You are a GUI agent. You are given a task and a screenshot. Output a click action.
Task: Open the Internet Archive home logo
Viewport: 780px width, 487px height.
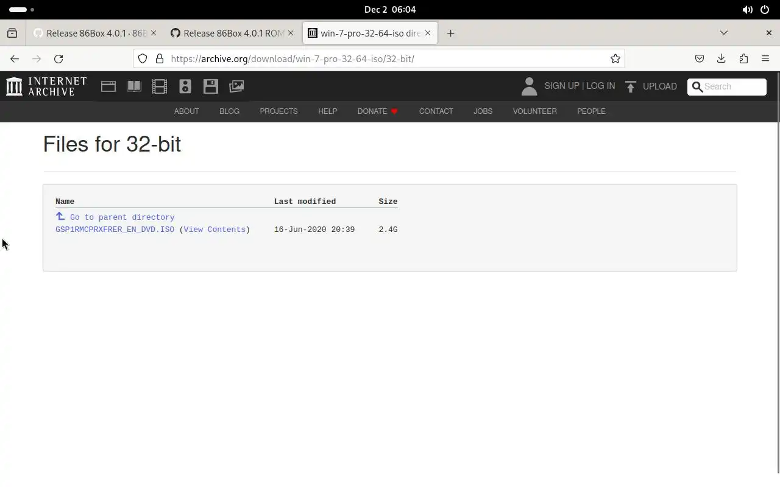(x=46, y=86)
